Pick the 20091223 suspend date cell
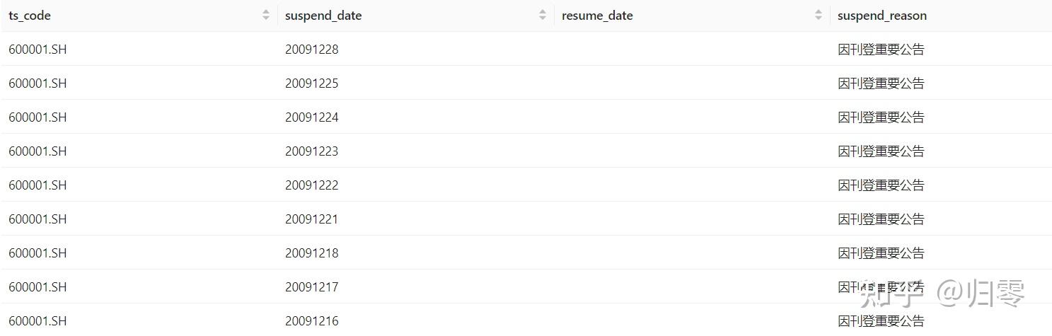This screenshot has height=336, width=1052. 312,151
